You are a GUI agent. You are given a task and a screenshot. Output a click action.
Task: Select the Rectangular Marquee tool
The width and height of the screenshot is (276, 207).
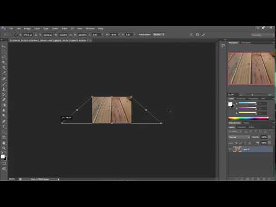[x=4, y=52]
